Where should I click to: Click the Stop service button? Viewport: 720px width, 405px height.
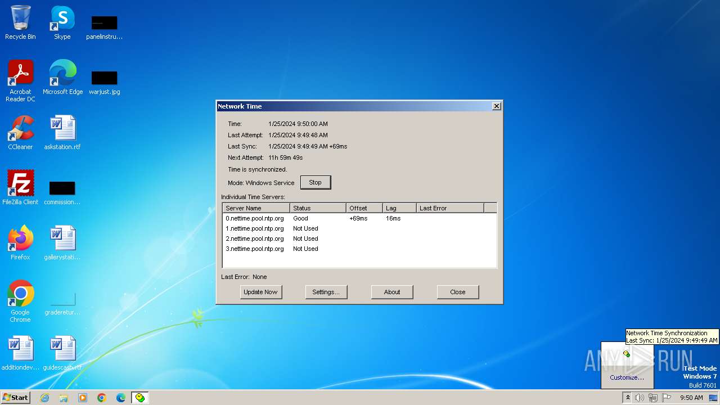tap(316, 182)
